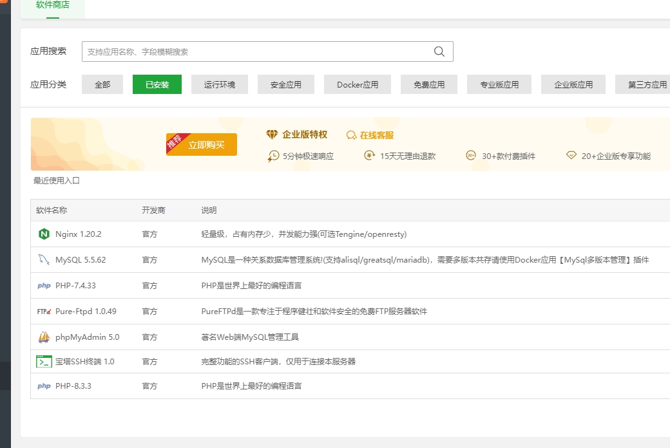Image resolution: width=670 pixels, height=448 pixels.
Task: Click 官方 in the Nginx row
Action: (149, 234)
